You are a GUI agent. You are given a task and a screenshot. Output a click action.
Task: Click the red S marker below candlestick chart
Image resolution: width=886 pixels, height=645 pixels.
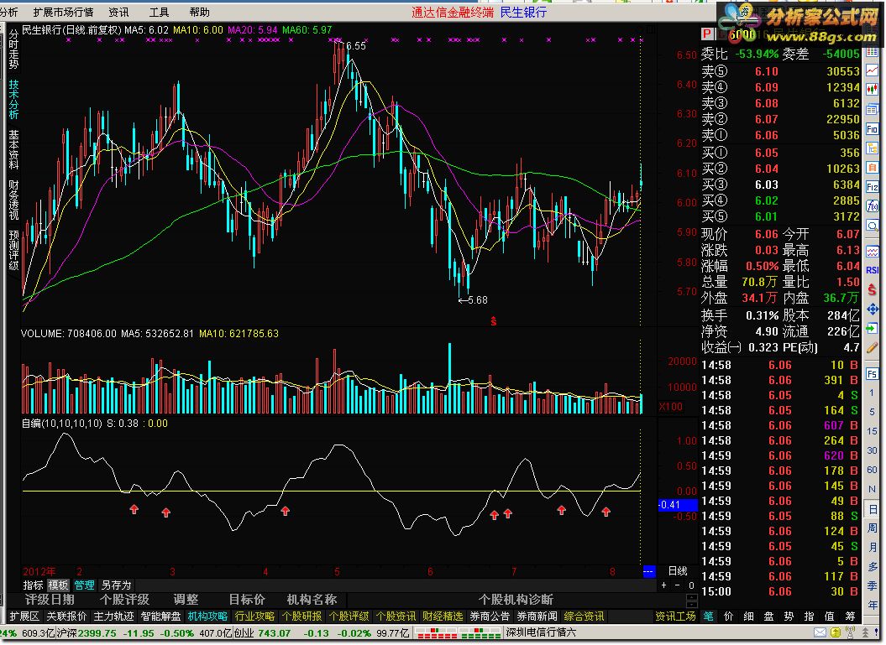pyautogui.click(x=493, y=321)
